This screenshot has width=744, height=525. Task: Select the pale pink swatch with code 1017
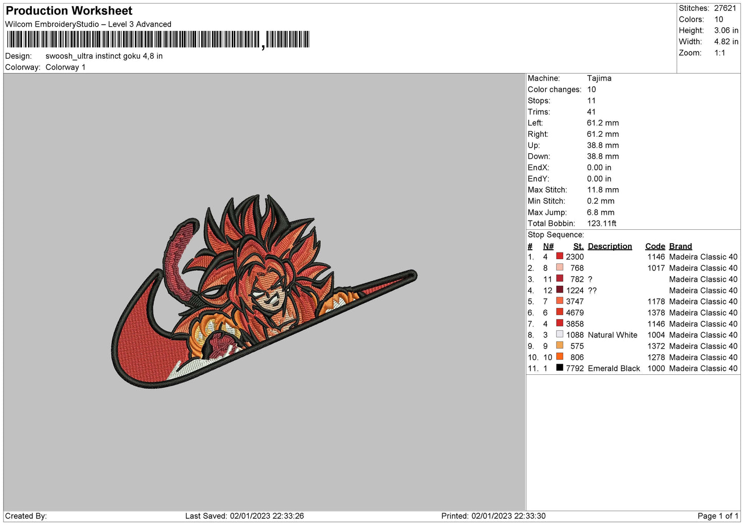pyautogui.click(x=559, y=267)
